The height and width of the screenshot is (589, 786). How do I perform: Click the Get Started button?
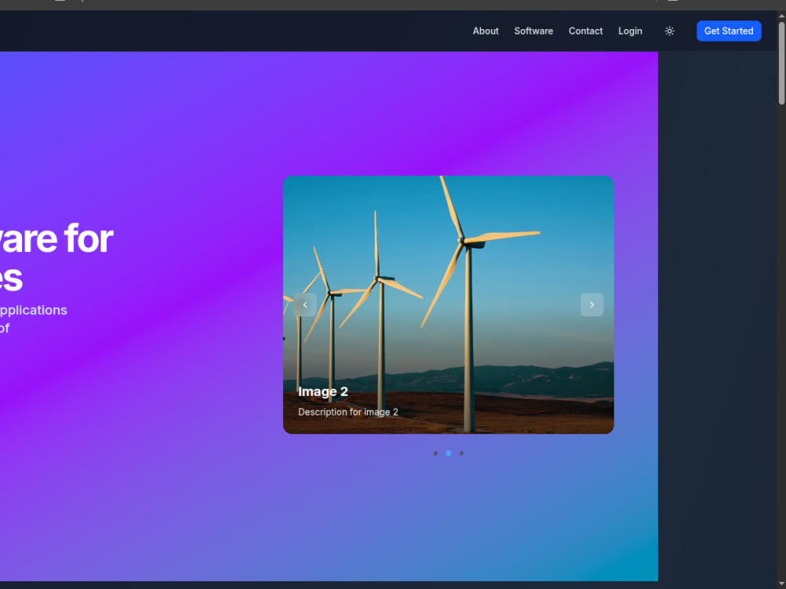coord(729,31)
